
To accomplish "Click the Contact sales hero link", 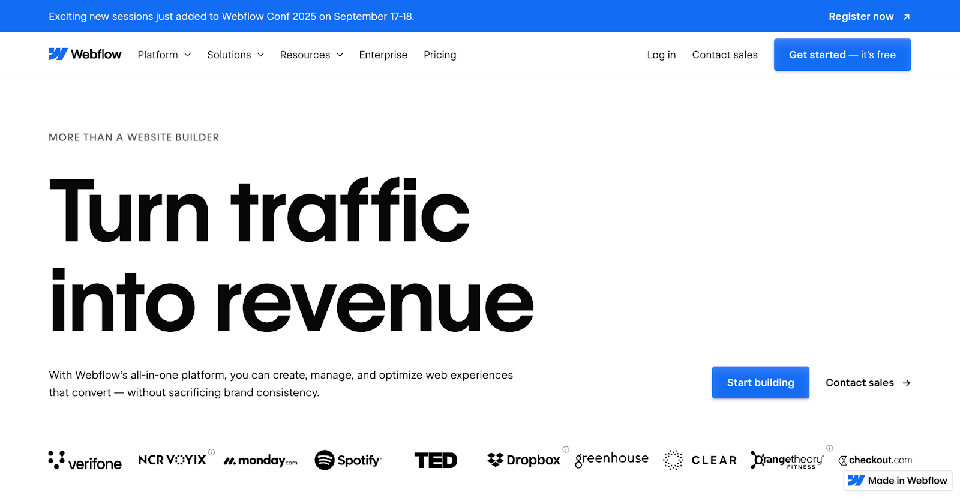I will pos(868,383).
